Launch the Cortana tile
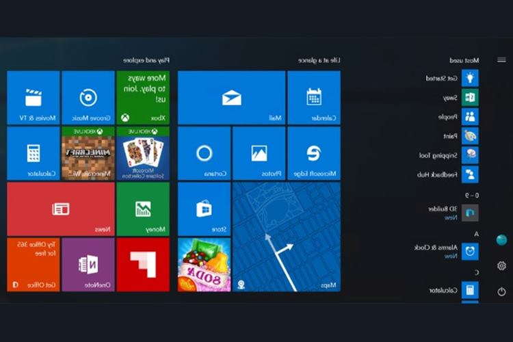The image size is (513, 342). (x=204, y=153)
